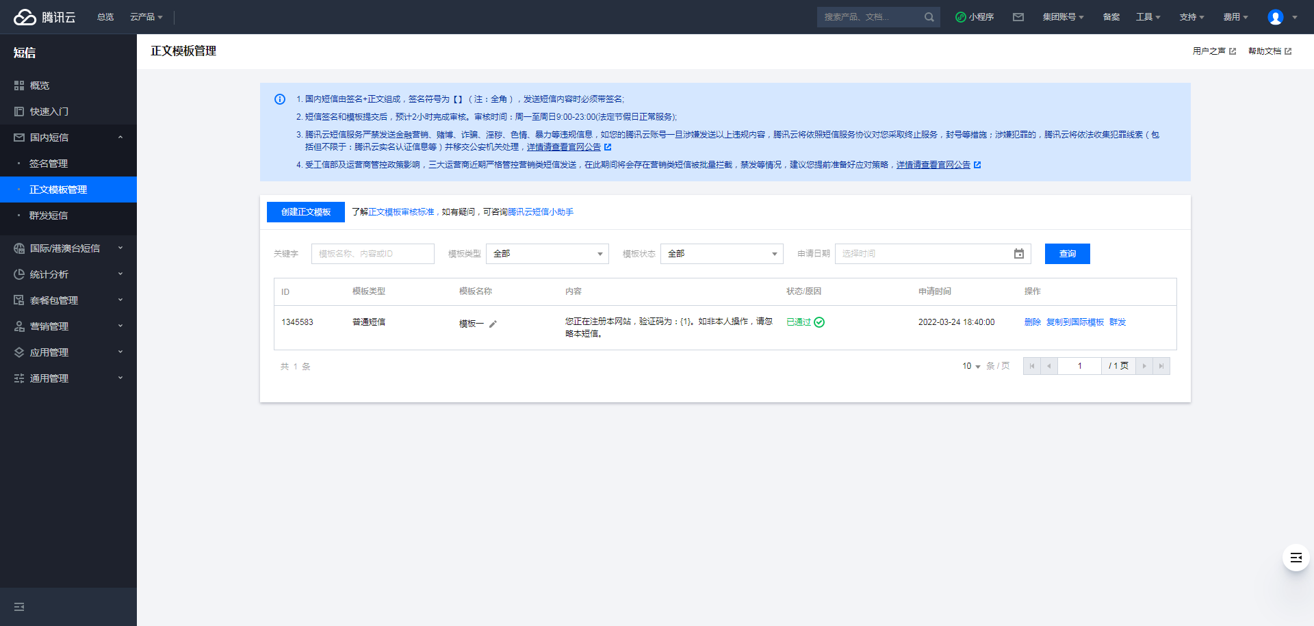Expand the 国际/港澳台短信 section
The width and height of the screenshot is (1314, 626).
(x=68, y=248)
